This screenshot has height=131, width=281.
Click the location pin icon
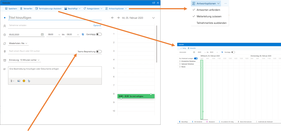pos(5,51)
